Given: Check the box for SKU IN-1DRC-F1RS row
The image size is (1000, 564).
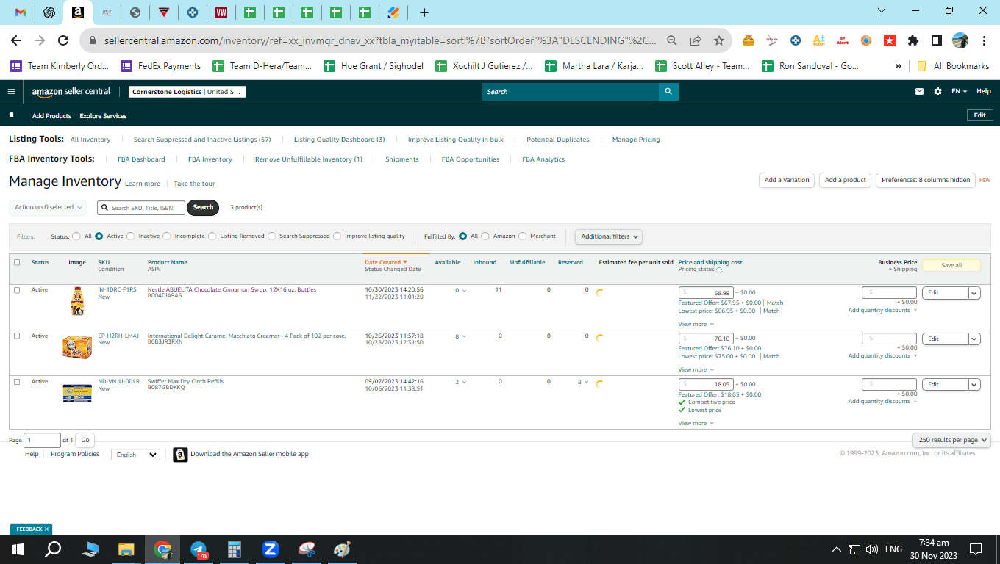Looking at the screenshot, I should click(17, 290).
